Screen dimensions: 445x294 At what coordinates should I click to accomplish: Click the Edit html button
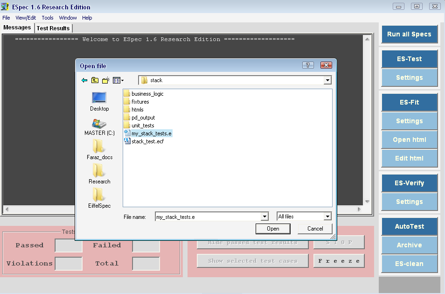click(409, 159)
